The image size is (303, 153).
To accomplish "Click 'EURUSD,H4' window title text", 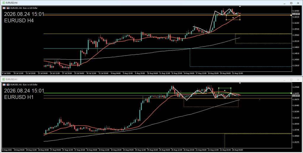I will (x=12, y=3).
